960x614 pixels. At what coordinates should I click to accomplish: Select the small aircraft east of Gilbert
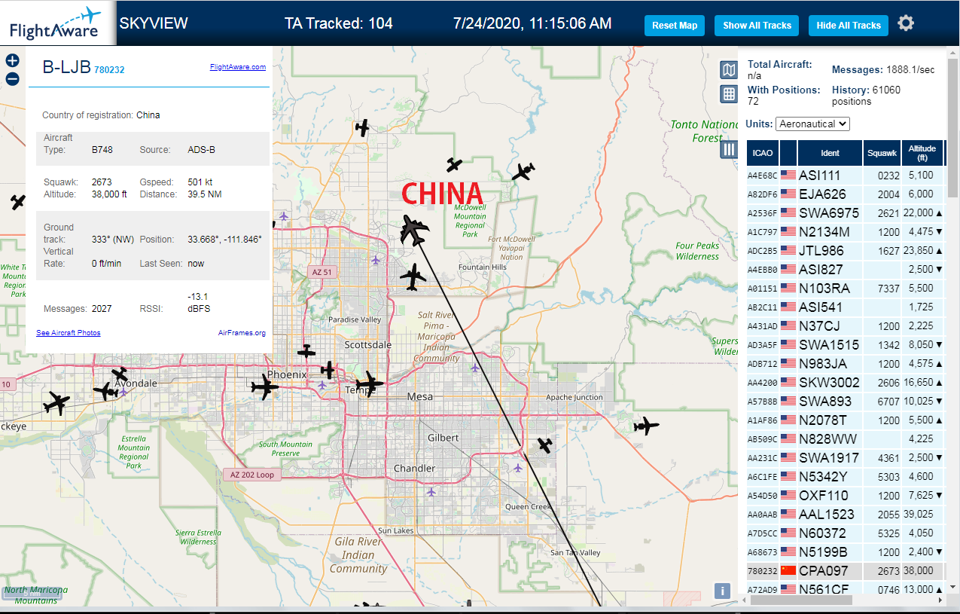tap(544, 445)
